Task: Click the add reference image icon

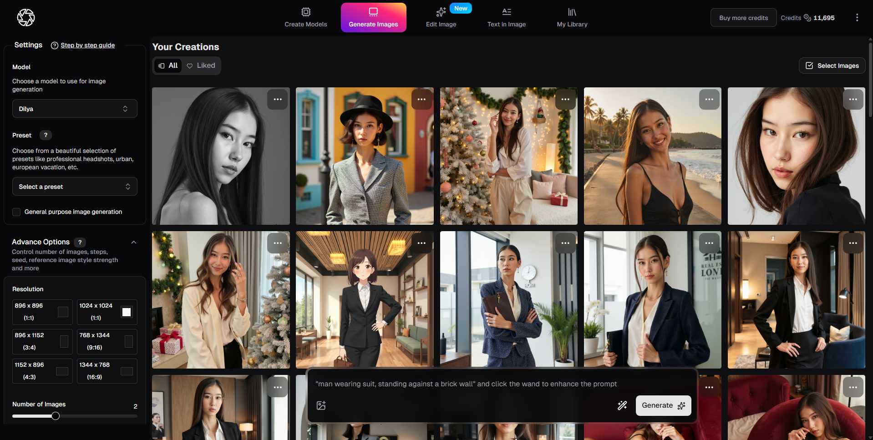Action: [x=321, y=405]
